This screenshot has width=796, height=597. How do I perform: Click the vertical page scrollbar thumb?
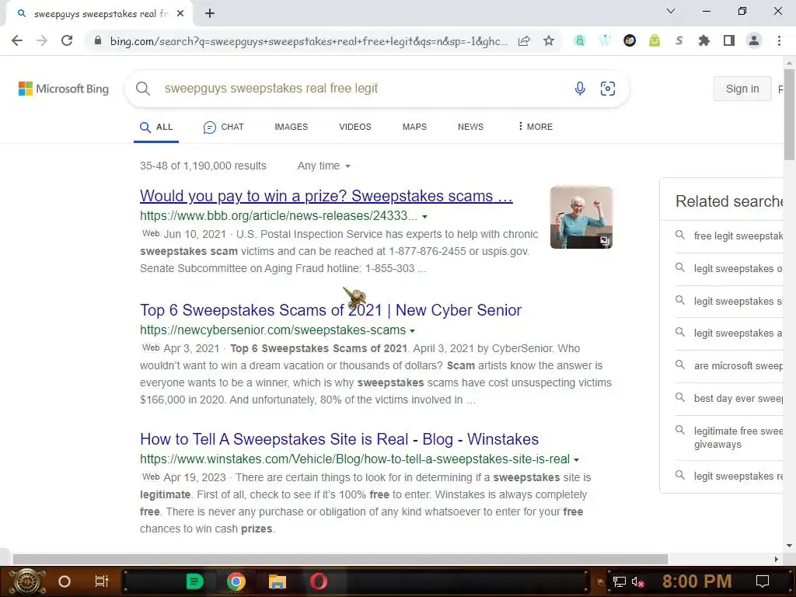coord(789,115)
